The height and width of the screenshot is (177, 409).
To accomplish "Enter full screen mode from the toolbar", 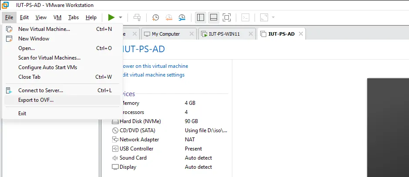I will coord(226,17).
